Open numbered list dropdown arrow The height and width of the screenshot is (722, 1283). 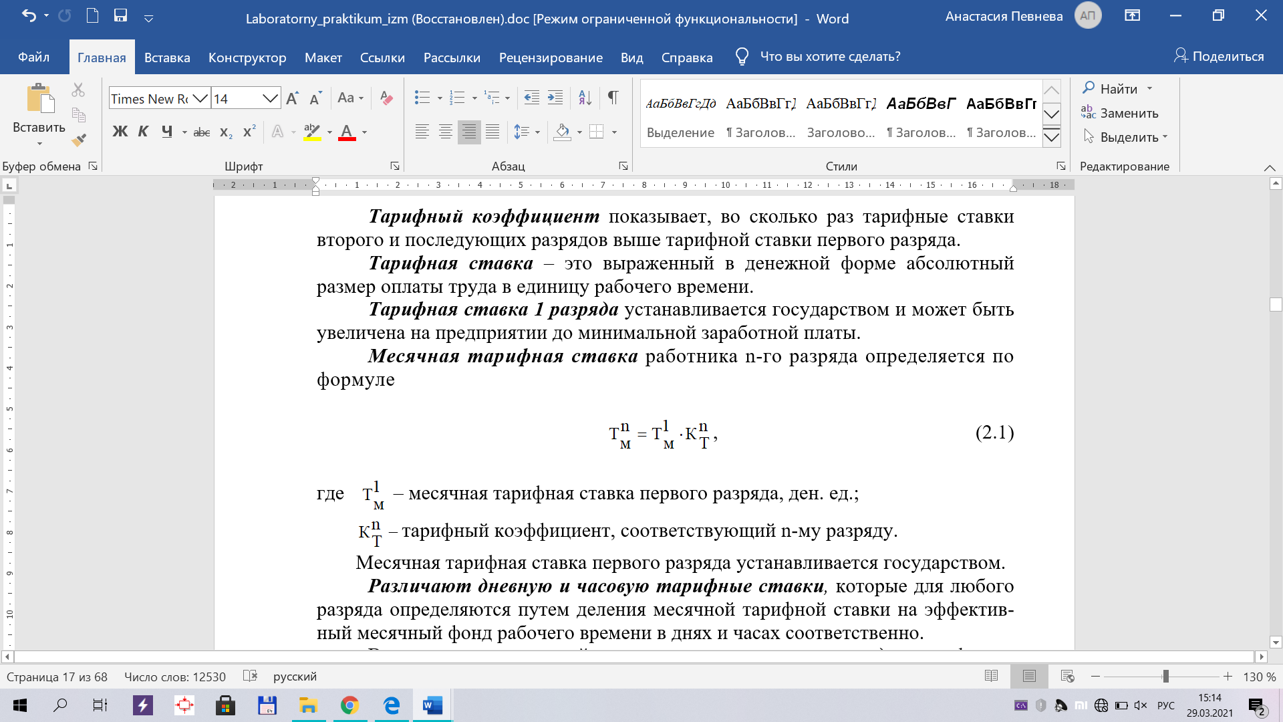pyautogui.click(x=474, y=98)
